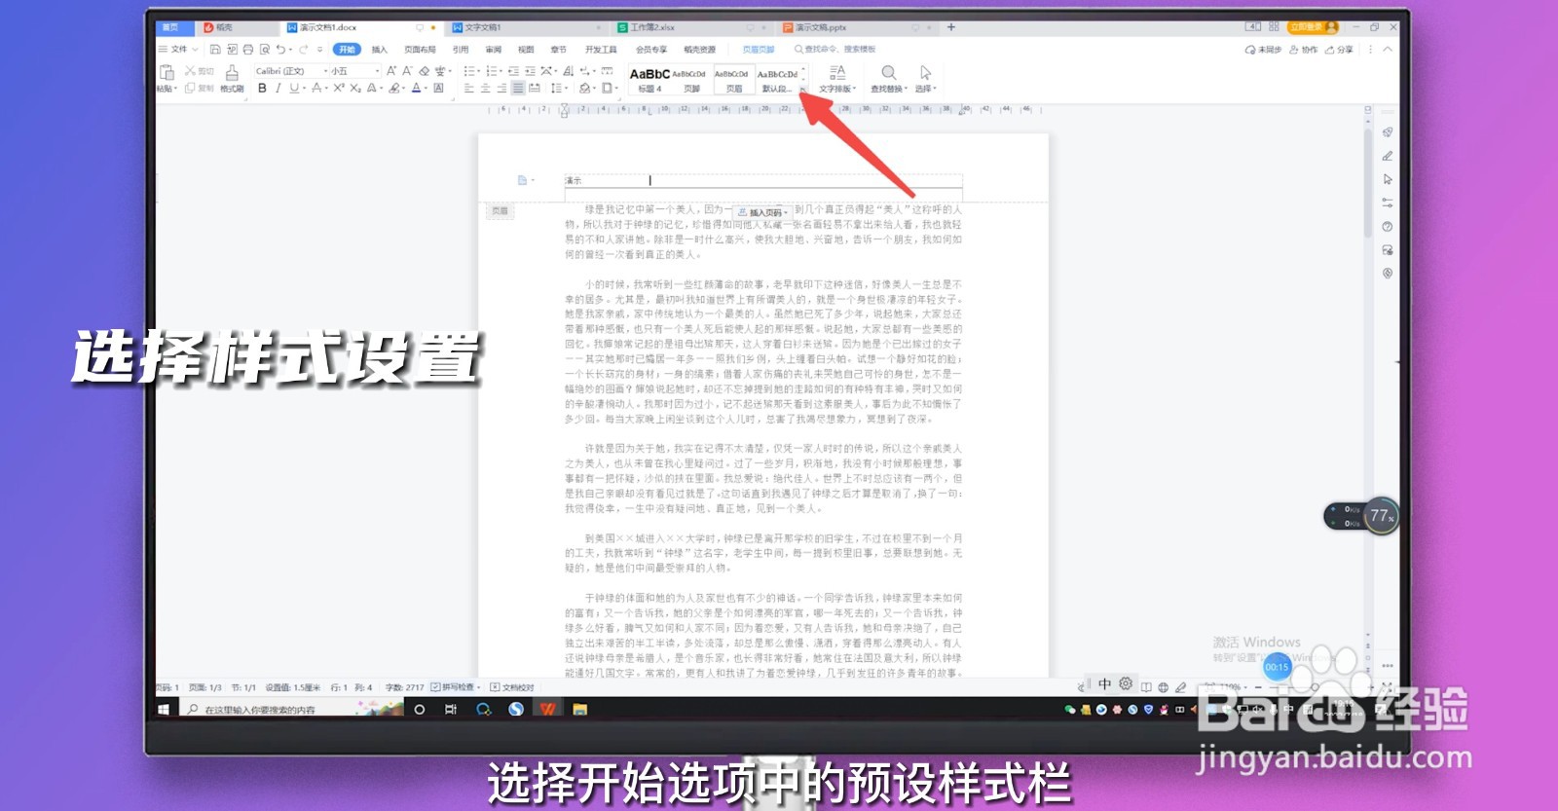Align text left

(468, 88)
